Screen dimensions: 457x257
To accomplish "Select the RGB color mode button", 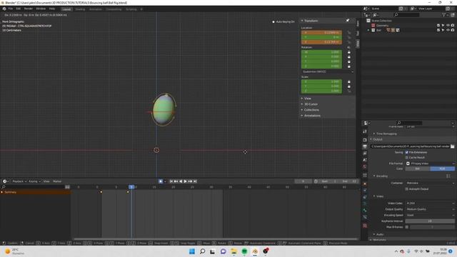I will [x=443, y=168].
